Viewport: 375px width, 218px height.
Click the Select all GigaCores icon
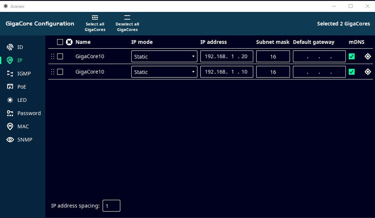pyautogui.click(x=95, y=17)
